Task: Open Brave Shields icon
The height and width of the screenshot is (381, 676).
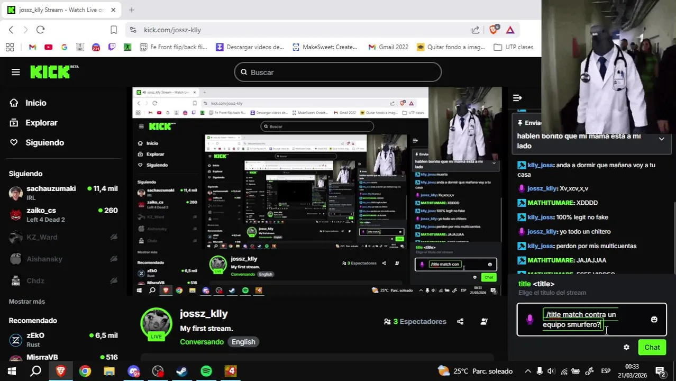Action: pyautogui.click(x=494, y=30)
